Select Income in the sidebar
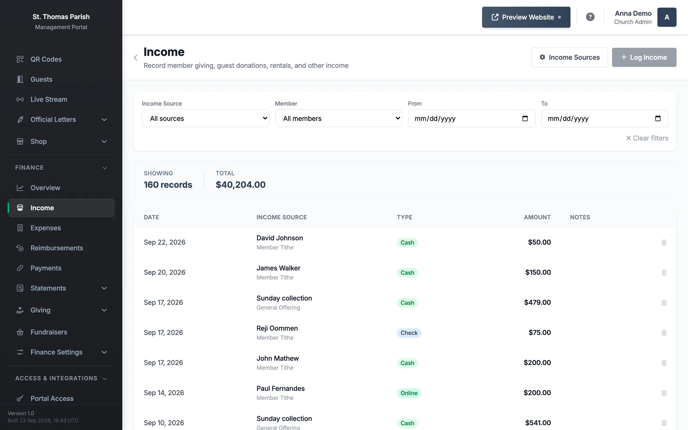 click(x=61, y=208)
